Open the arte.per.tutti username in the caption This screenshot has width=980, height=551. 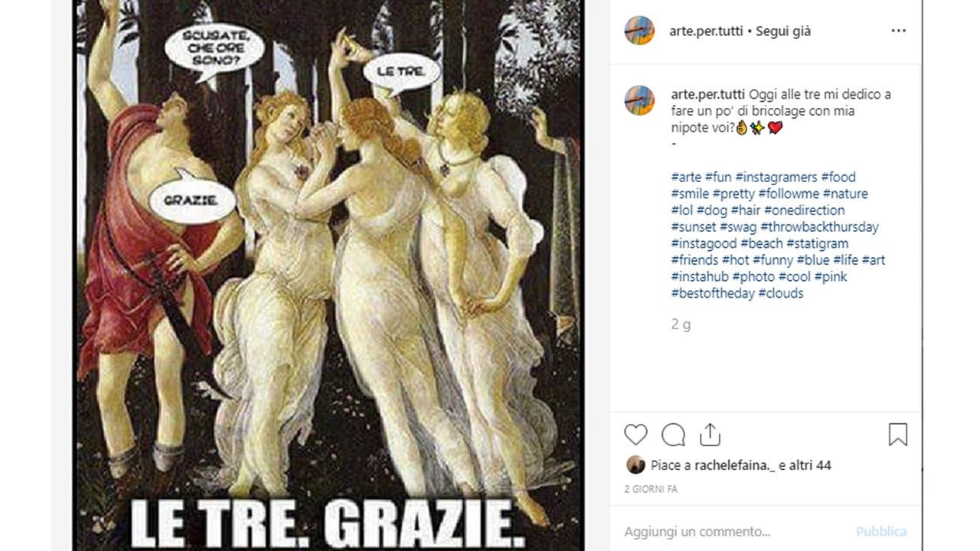pos(708,94)
